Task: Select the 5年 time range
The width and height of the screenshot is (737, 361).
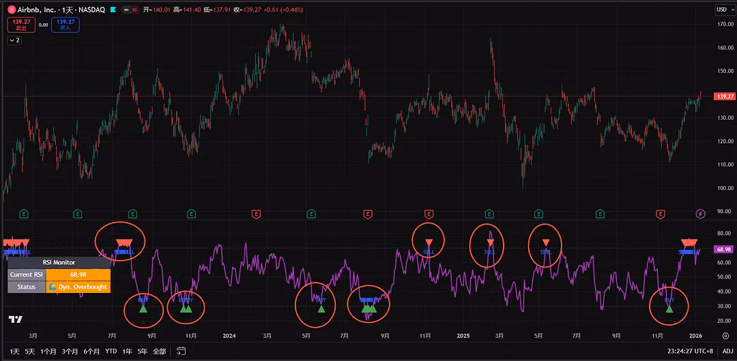Action: (143, 351)
